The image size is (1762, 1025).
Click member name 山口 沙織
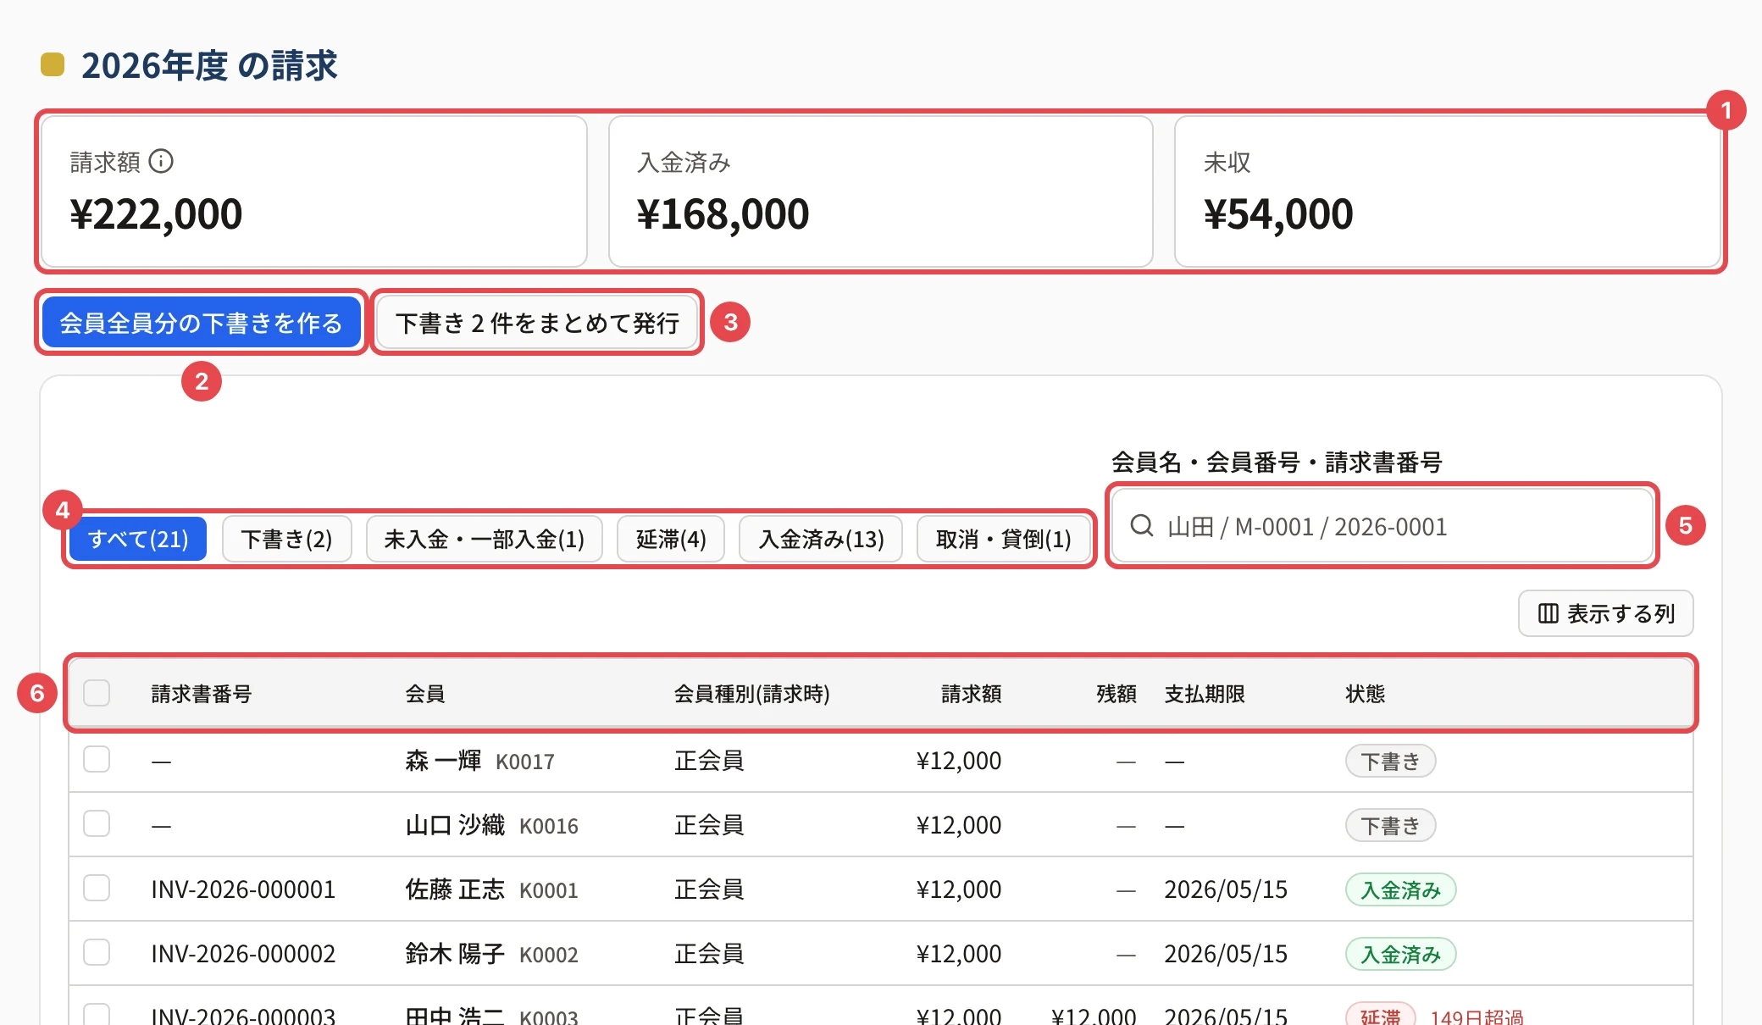tap(455, 825)
